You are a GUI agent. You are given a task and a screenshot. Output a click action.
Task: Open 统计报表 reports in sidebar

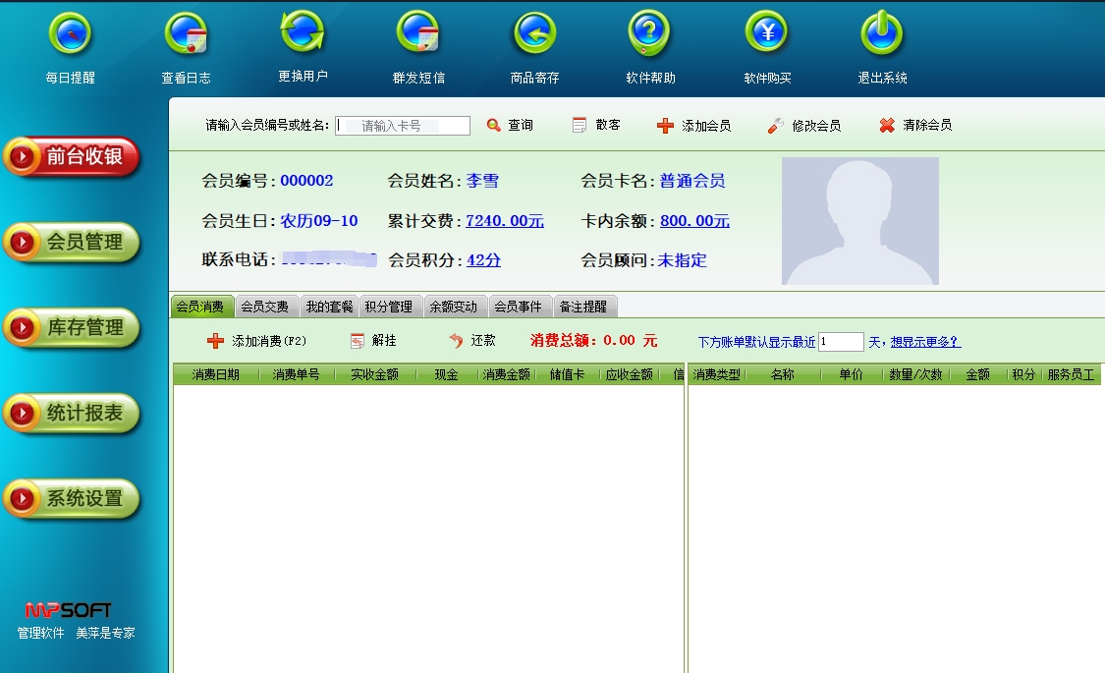[x=72, y=414]
